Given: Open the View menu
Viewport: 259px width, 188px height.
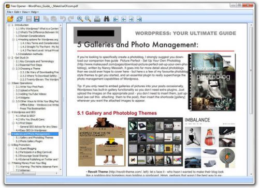Looking at the screenshot, I should (x=25, y=12).
